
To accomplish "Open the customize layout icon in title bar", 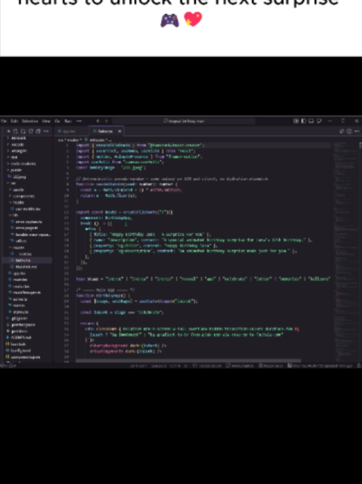I will [x=296, y=121].
